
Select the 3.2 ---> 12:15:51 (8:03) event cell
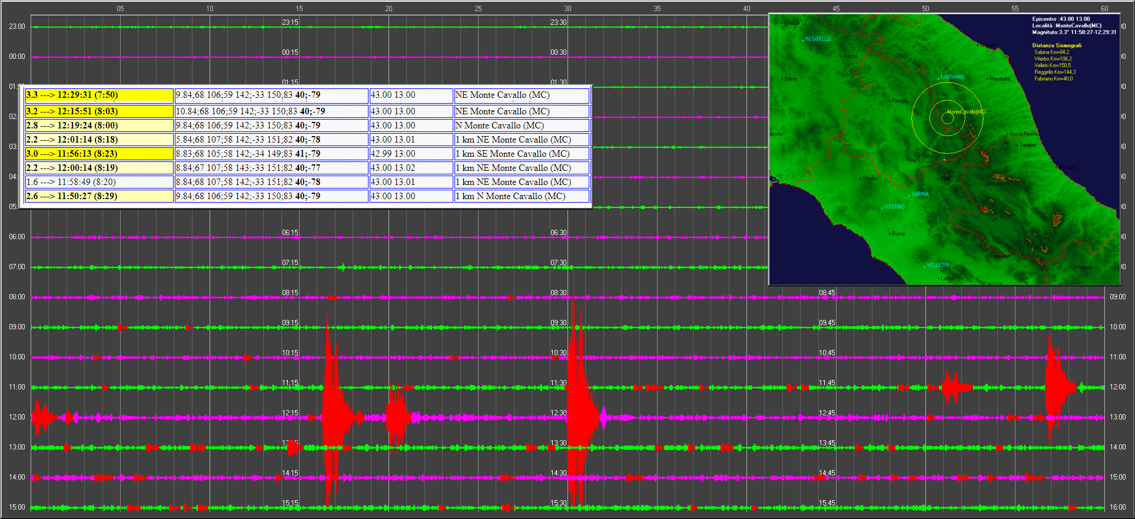click(99, 111)
